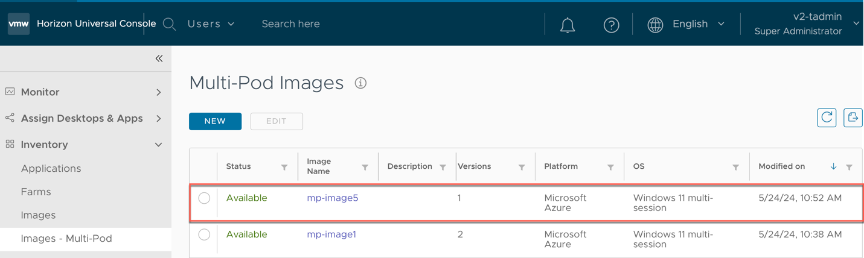This screenshot has width=864, height=258.
Task: Click the info icon beside Multi-Pod Images
Action: (360, 83)
